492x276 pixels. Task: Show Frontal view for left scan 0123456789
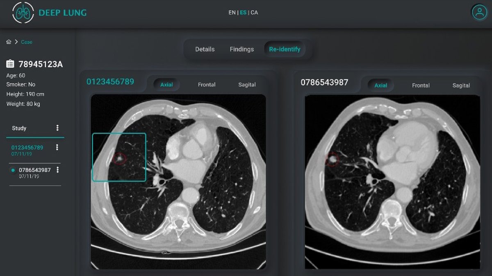coord(207,85)
